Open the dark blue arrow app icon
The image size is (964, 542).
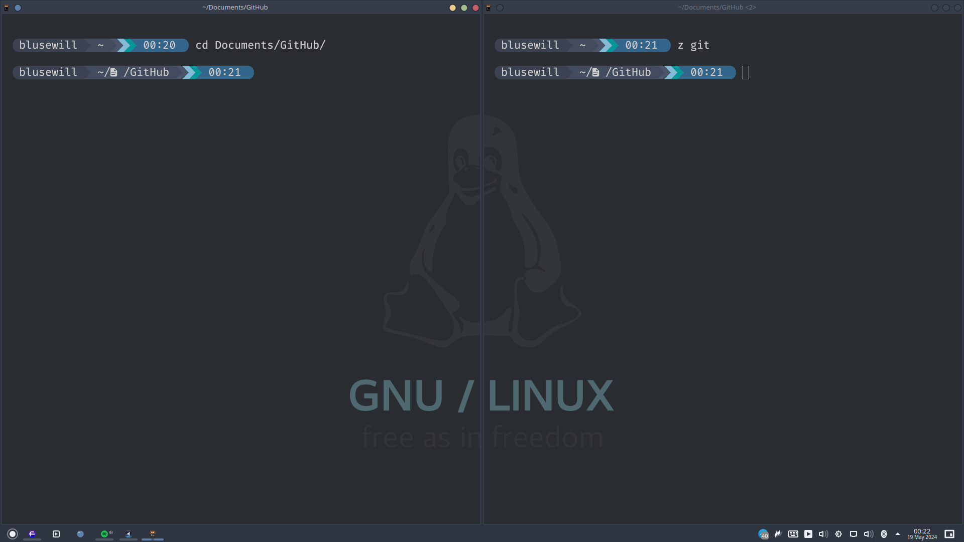129,534
